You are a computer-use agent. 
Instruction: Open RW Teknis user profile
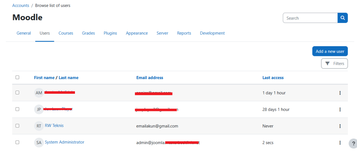[x=54, y=125]
